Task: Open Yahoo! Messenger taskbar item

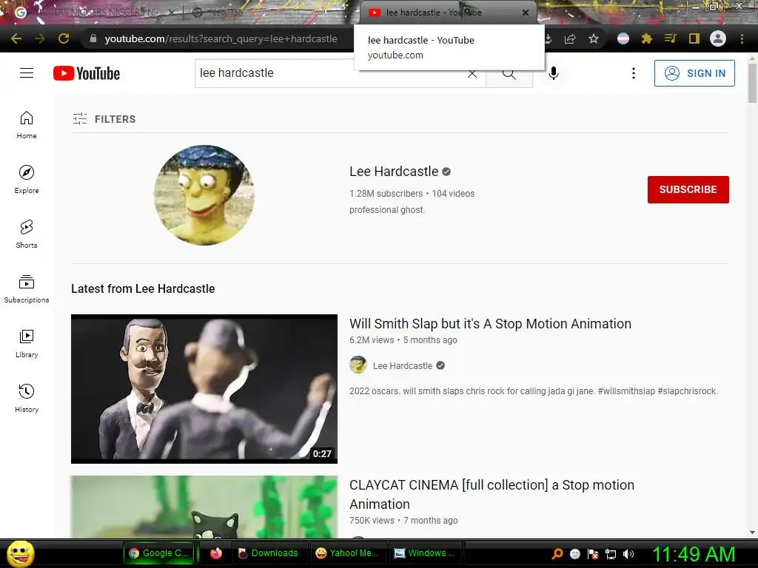Action: [x=347, y=553]
